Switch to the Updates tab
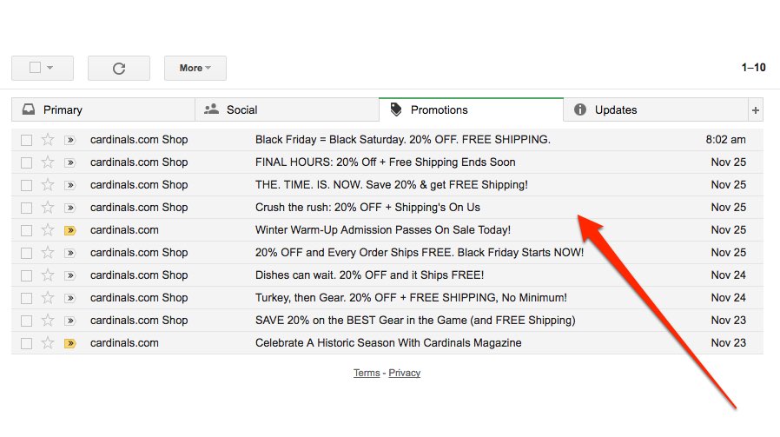The image size is (780, 437). click(656, 110)
